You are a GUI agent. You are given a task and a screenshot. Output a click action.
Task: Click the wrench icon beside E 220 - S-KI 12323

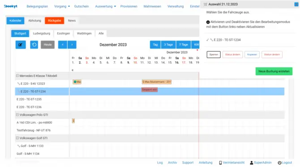click(18, 83)
